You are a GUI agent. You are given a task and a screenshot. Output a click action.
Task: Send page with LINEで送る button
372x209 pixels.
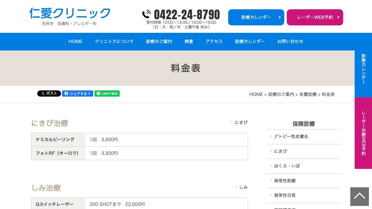click(x=107, y=94)
